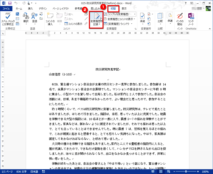Adjust the zoom slider handle
213x174 pixels.
186,171
